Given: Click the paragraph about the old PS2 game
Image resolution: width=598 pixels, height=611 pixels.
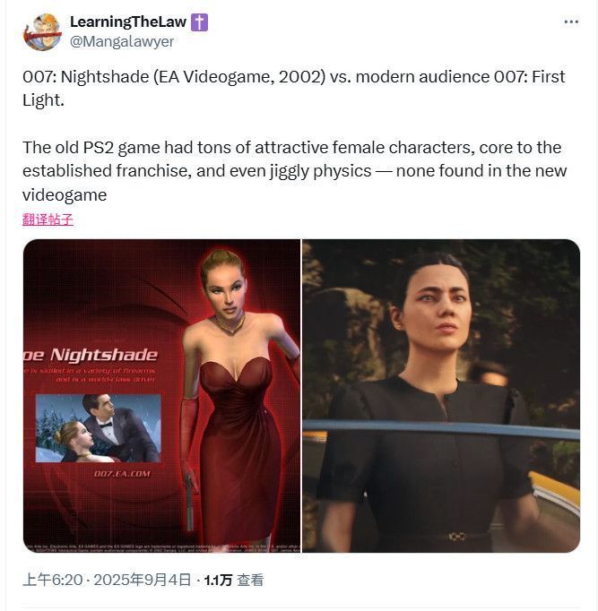Looking at the screenshot, I should point(294,170).
